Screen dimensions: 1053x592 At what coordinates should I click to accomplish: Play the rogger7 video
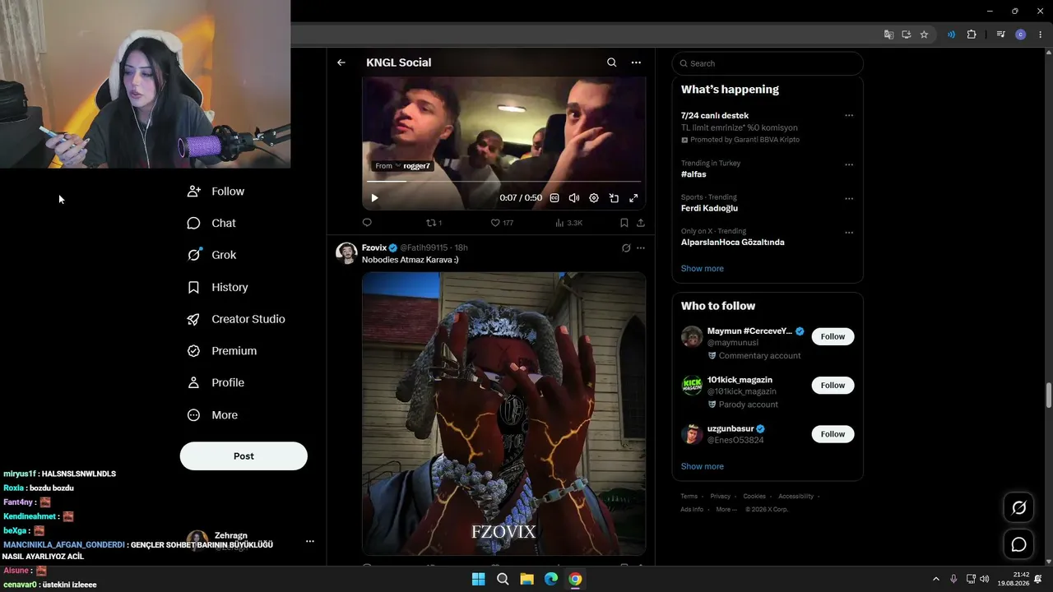[x=374, y=198]
